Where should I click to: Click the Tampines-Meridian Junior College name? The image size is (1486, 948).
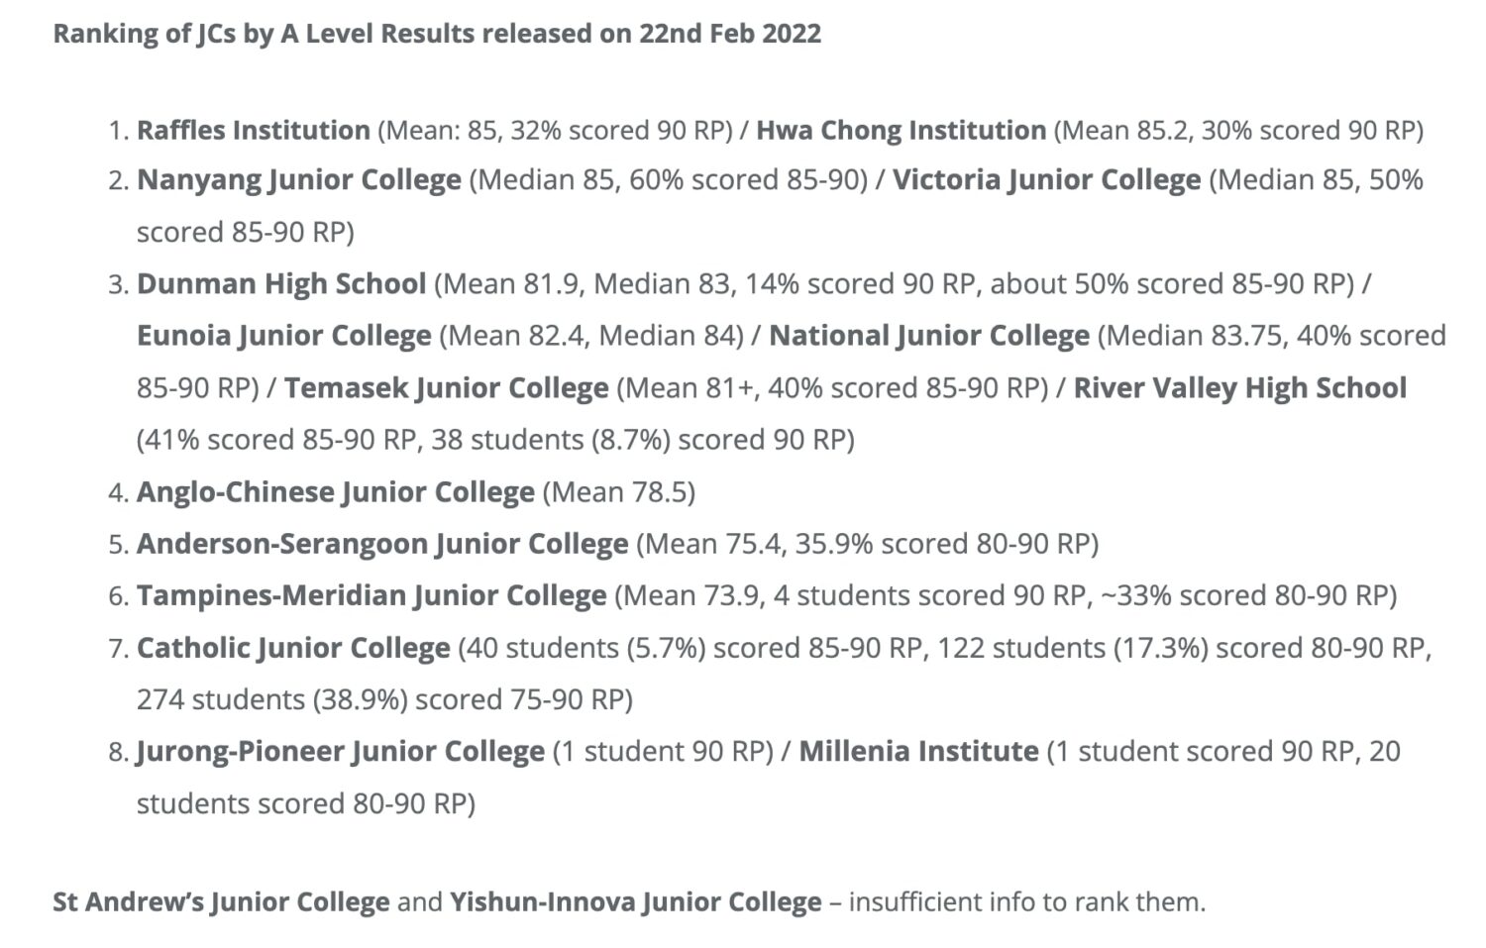coord(371,596)
